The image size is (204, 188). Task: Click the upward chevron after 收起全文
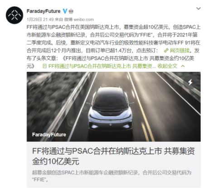(x=183, y=66)
